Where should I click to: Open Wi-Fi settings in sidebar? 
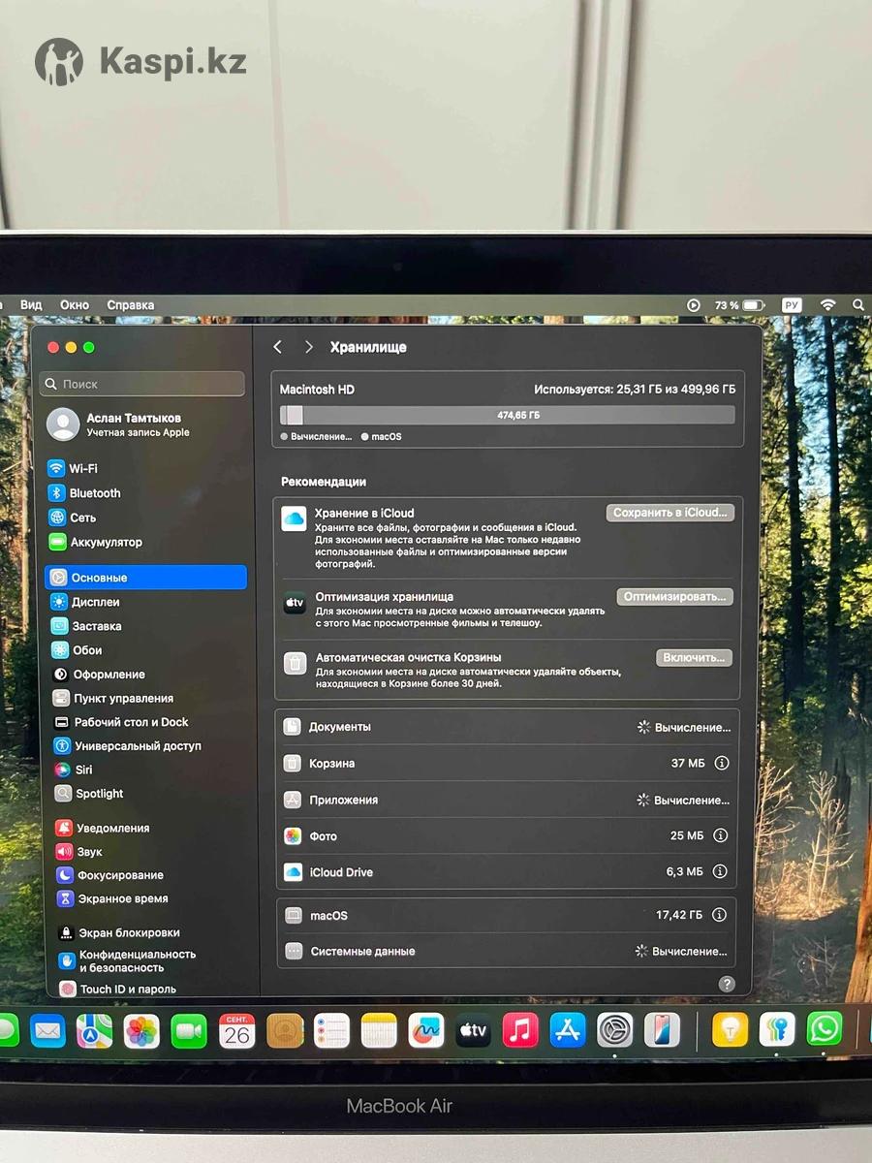82,468
